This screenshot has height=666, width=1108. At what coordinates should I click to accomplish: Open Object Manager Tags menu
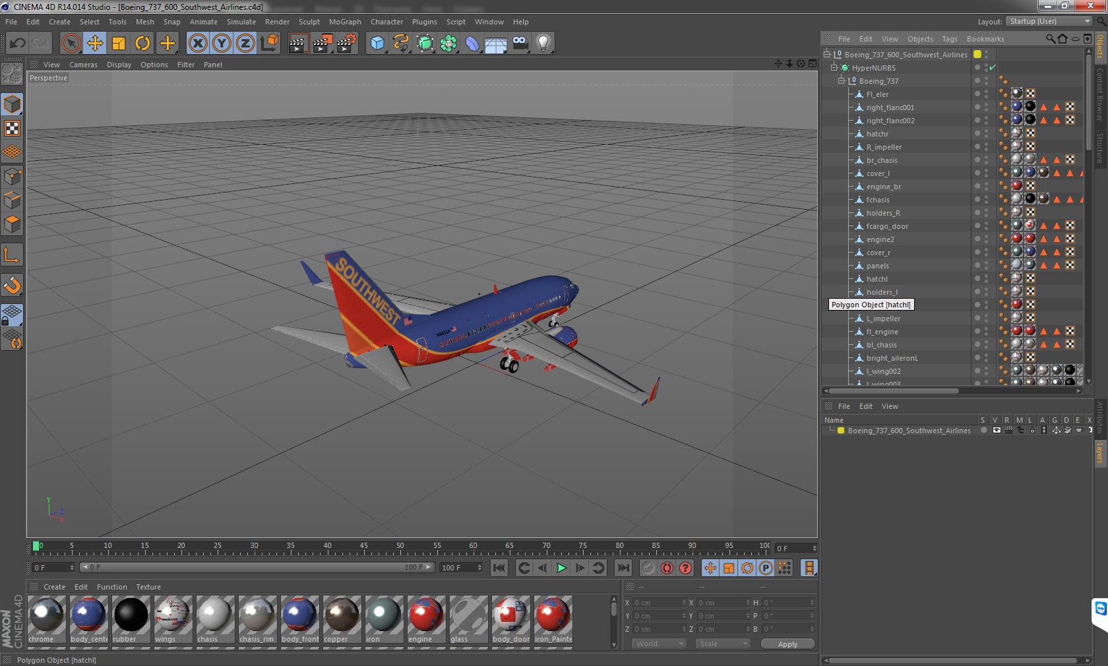949,39
